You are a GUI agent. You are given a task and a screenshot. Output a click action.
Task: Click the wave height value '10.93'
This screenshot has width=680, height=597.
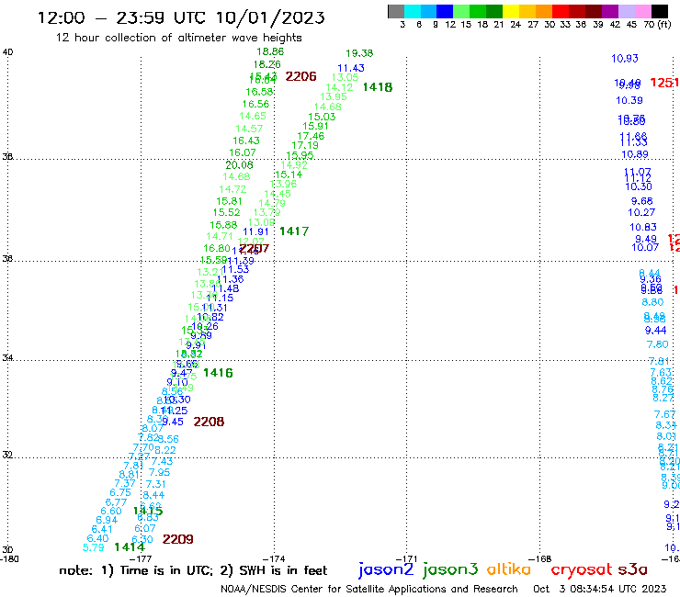[x=625, y=59]
